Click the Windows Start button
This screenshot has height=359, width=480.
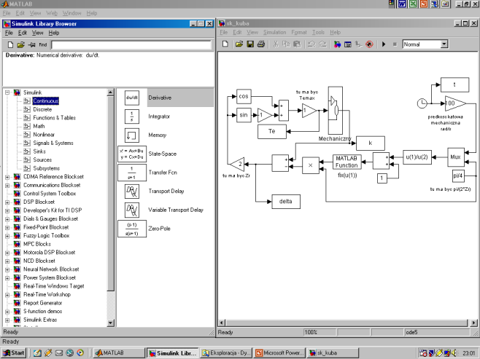coord(13,353)
